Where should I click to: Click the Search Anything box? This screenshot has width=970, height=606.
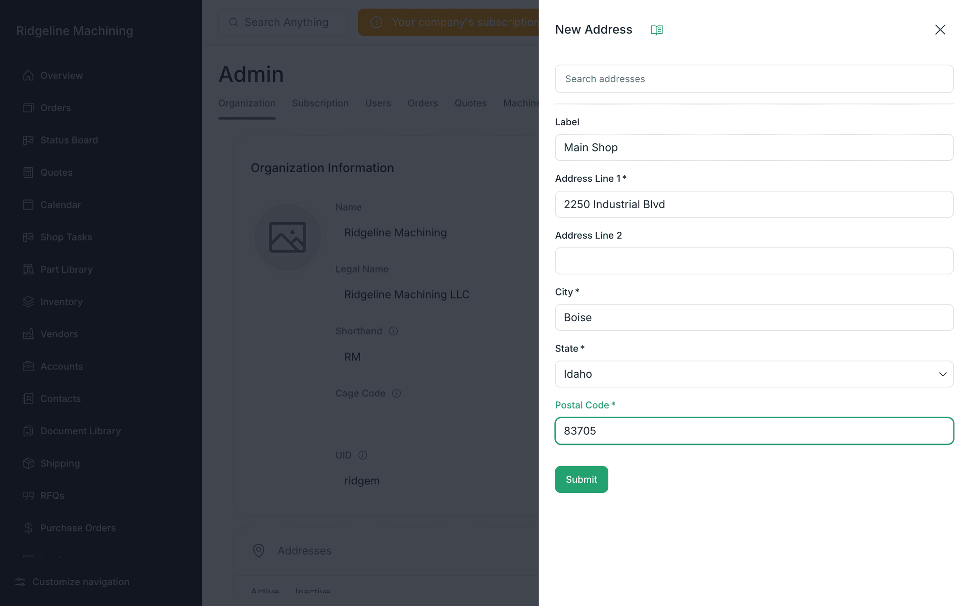(282, 22)
